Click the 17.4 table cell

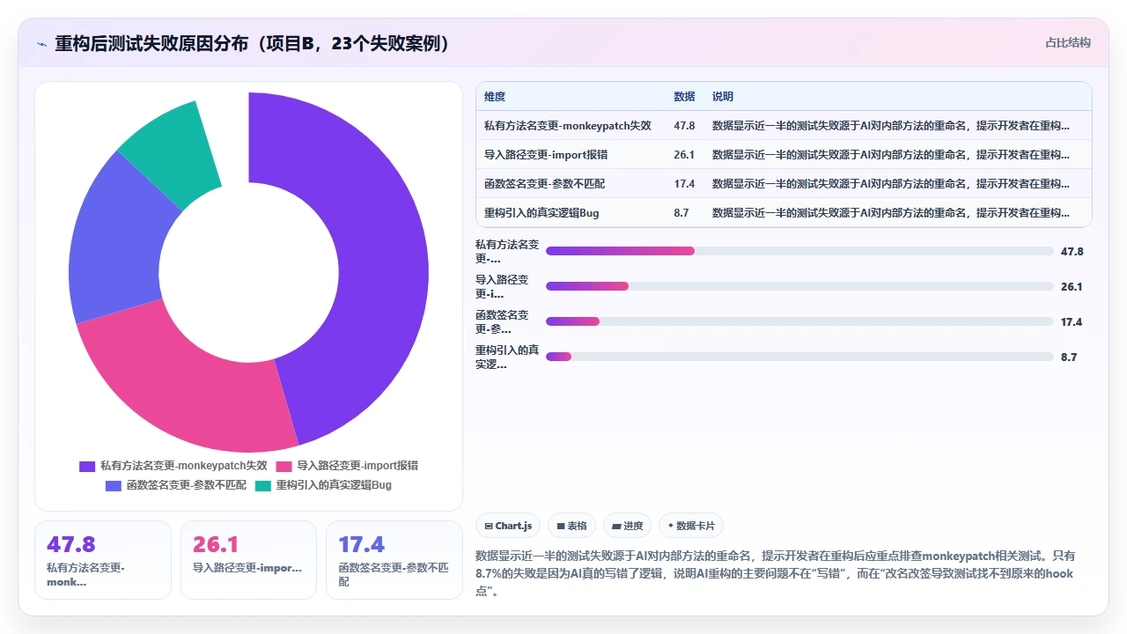[684, 184]
